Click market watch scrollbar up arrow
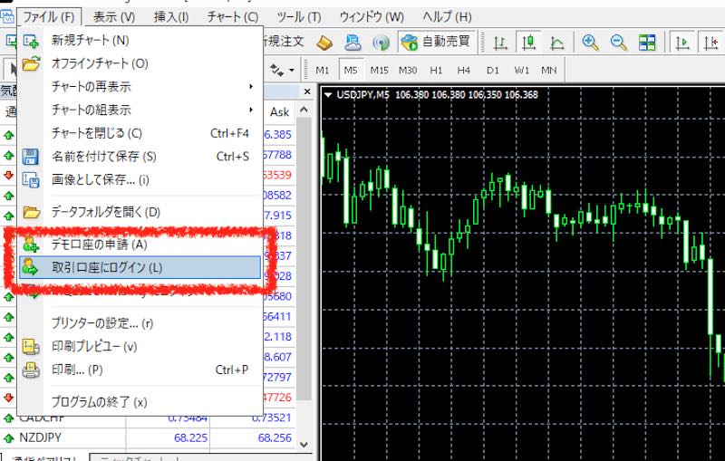The height and width of the screenshot is (461, 725). click(304, 110)
